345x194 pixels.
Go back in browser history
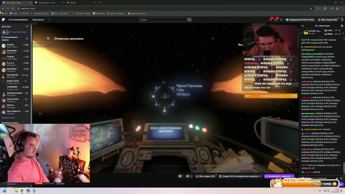(3, 8)
